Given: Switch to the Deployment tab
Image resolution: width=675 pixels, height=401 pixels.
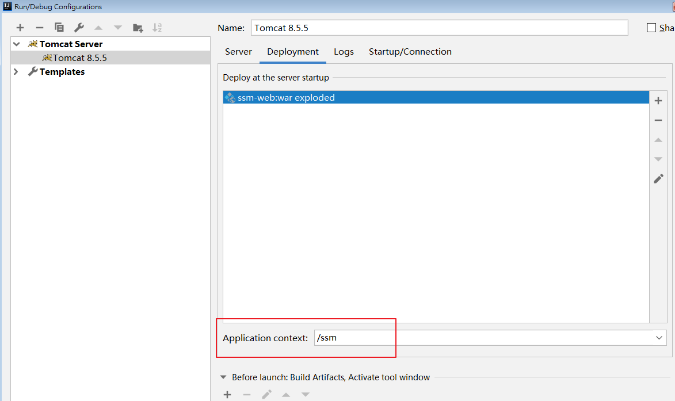Looking at the screenshot, I should point(293,52).
